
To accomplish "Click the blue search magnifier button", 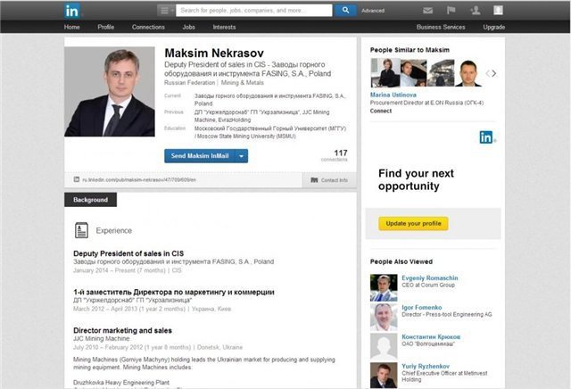I will pyautogui.click(x=345, y=10).
